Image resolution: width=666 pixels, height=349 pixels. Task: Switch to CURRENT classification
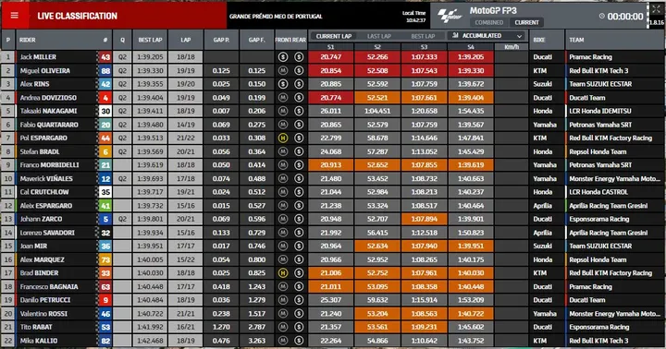[x=526, y=22]
